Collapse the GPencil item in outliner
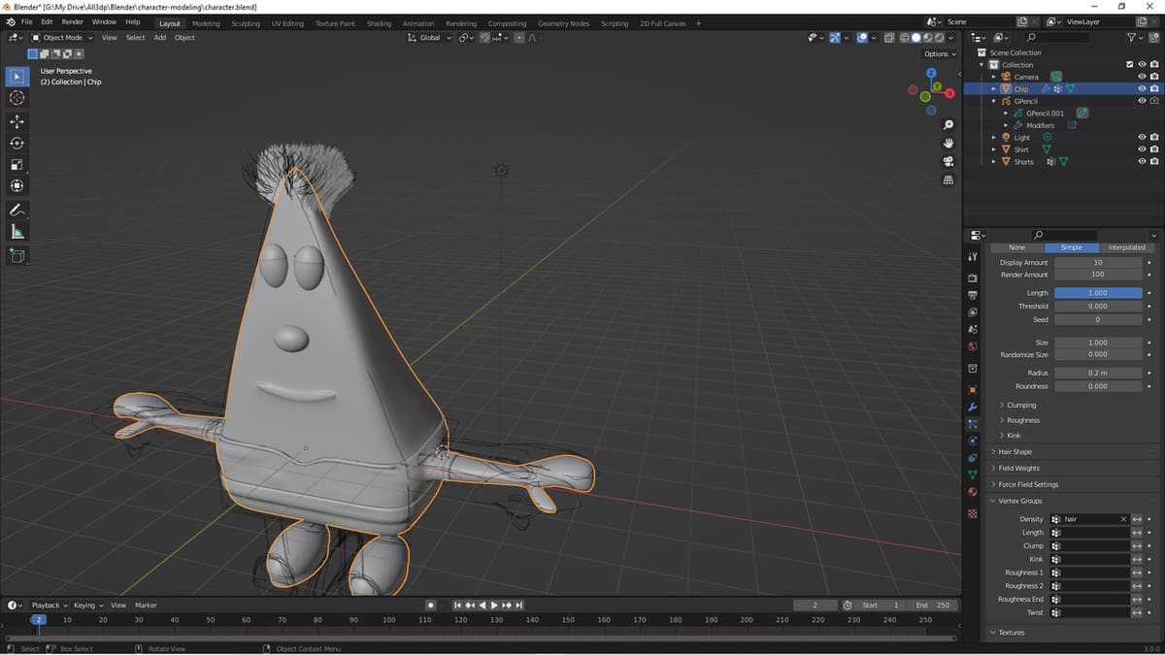 pos(993,101)
